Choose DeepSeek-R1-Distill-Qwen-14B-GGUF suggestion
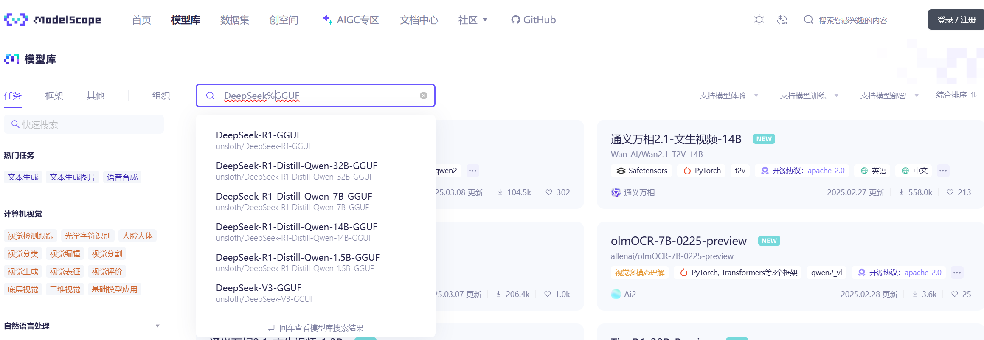 click(315, 232)
